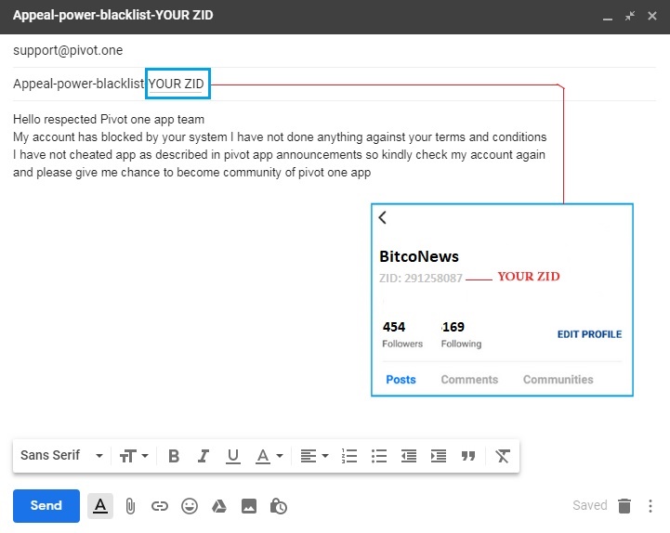The image size is (670, 533).
Task: Apply bold formatting
Action: click(174, 456)
